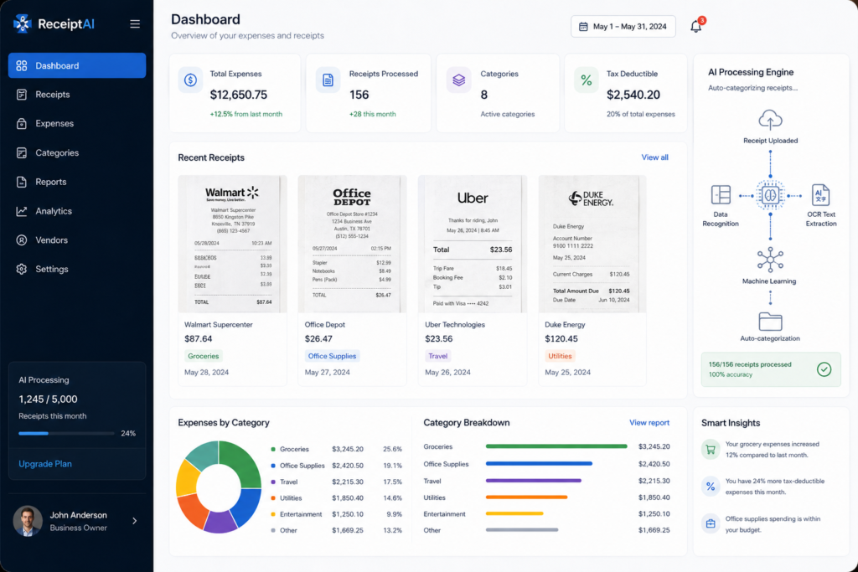
Task: Click the notification bell icon
Action: [696, 26]
